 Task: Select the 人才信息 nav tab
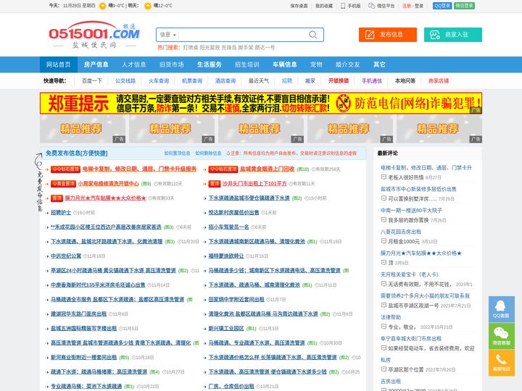134,64
